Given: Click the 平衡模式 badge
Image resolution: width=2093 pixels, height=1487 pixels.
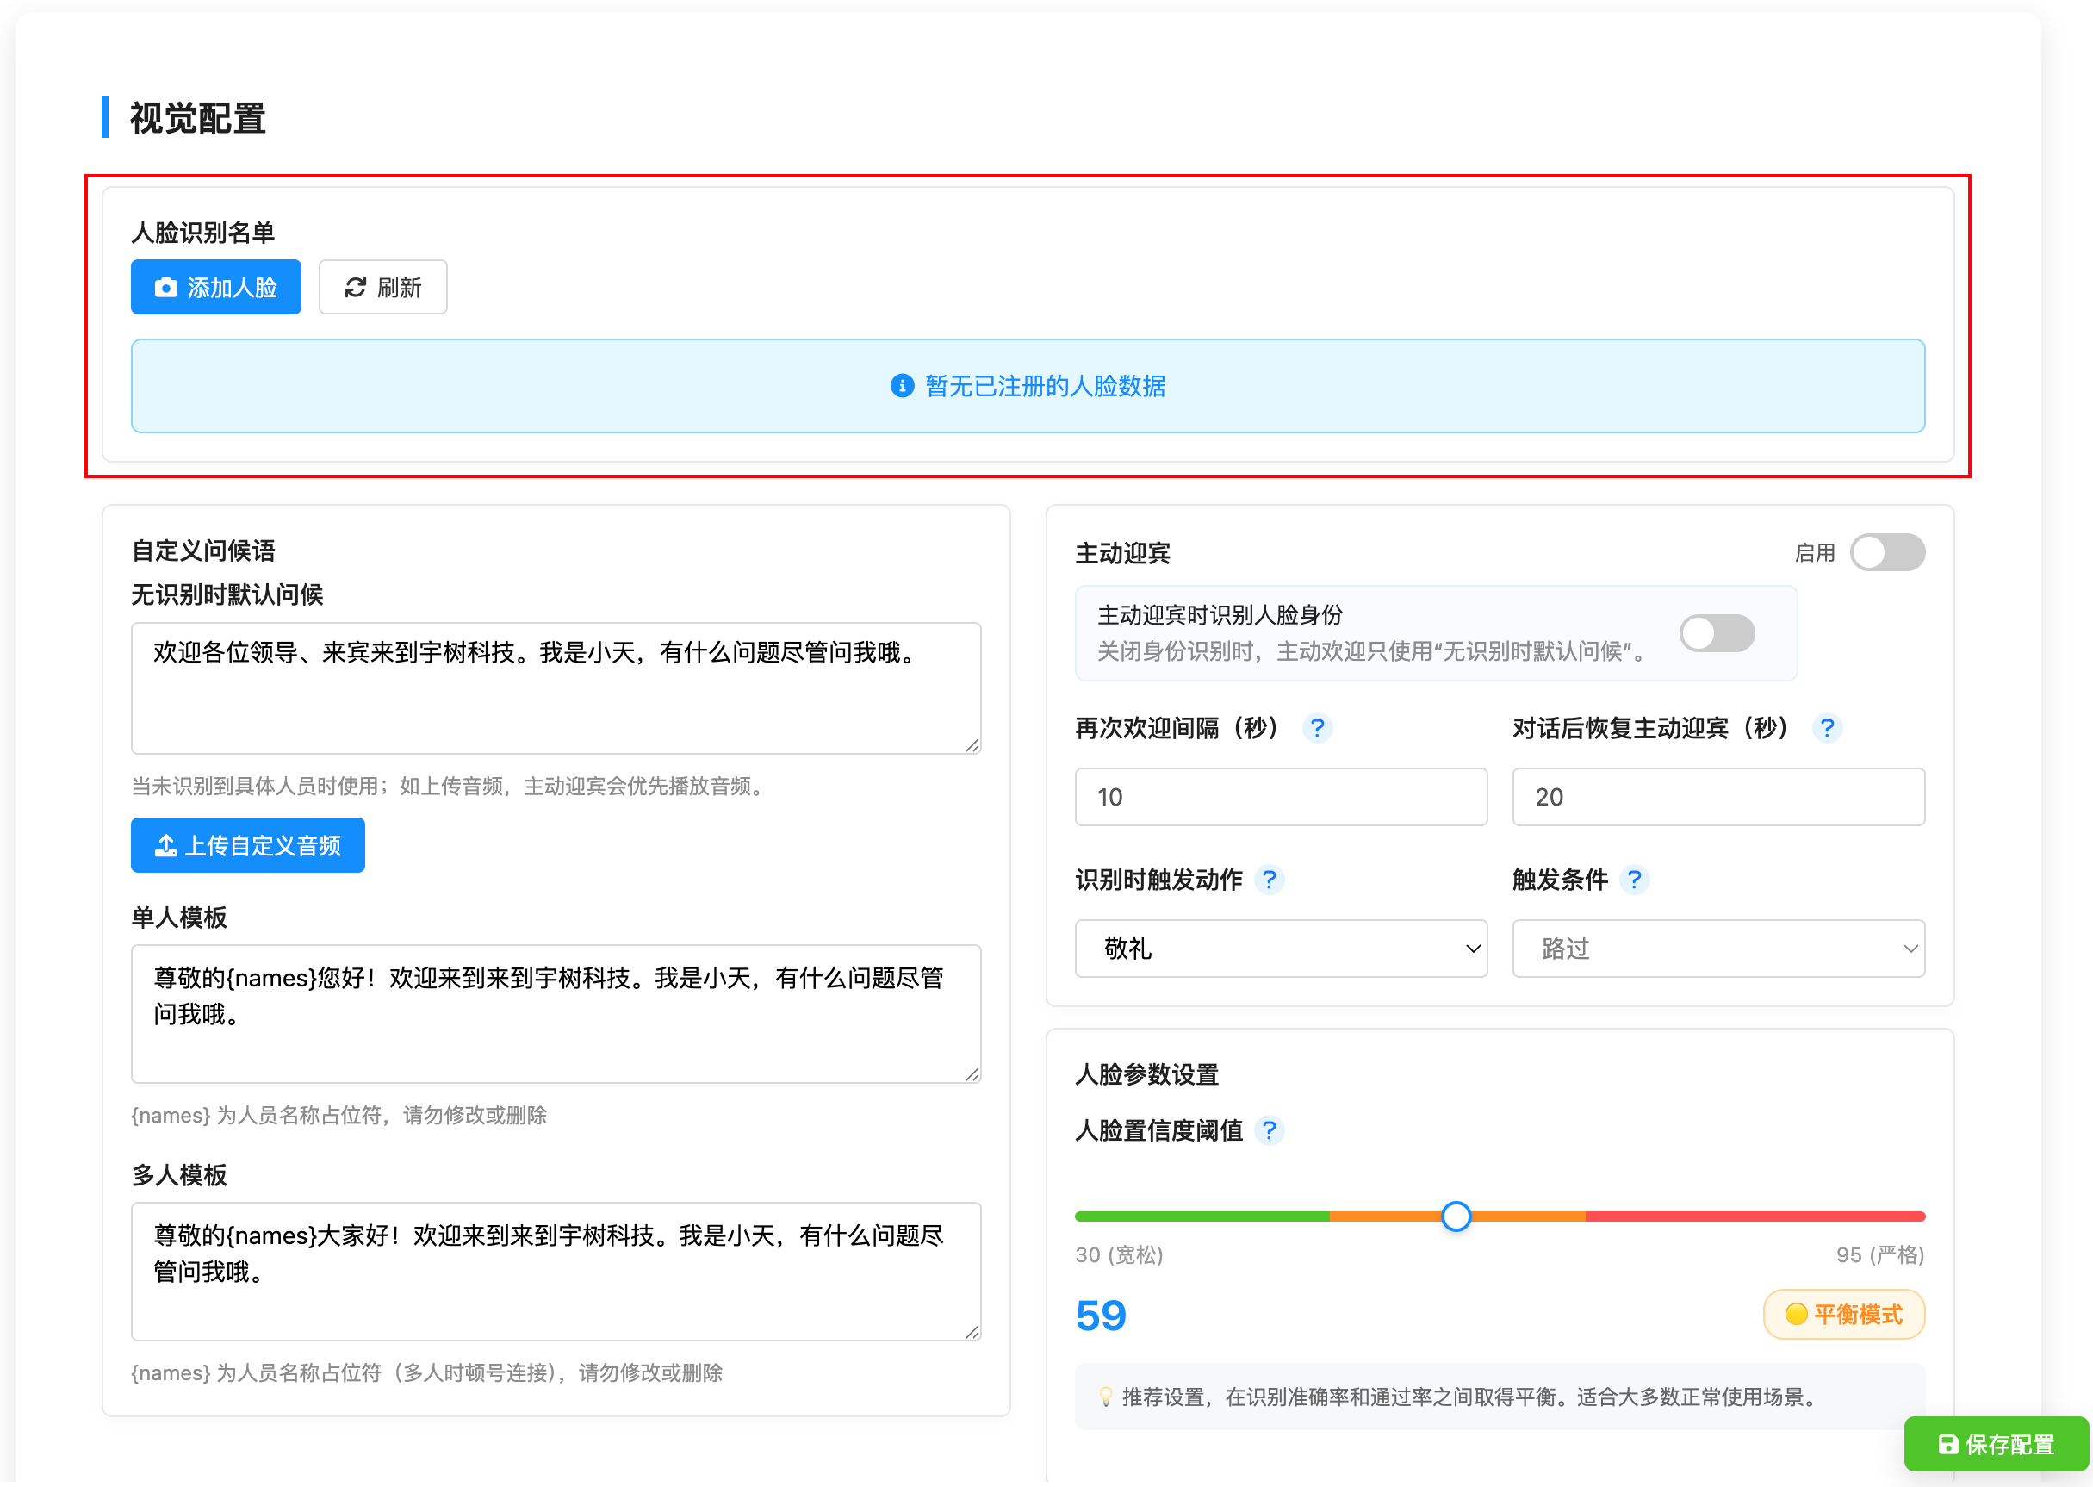Looking at the screenshot, I should [1844, 1315].
